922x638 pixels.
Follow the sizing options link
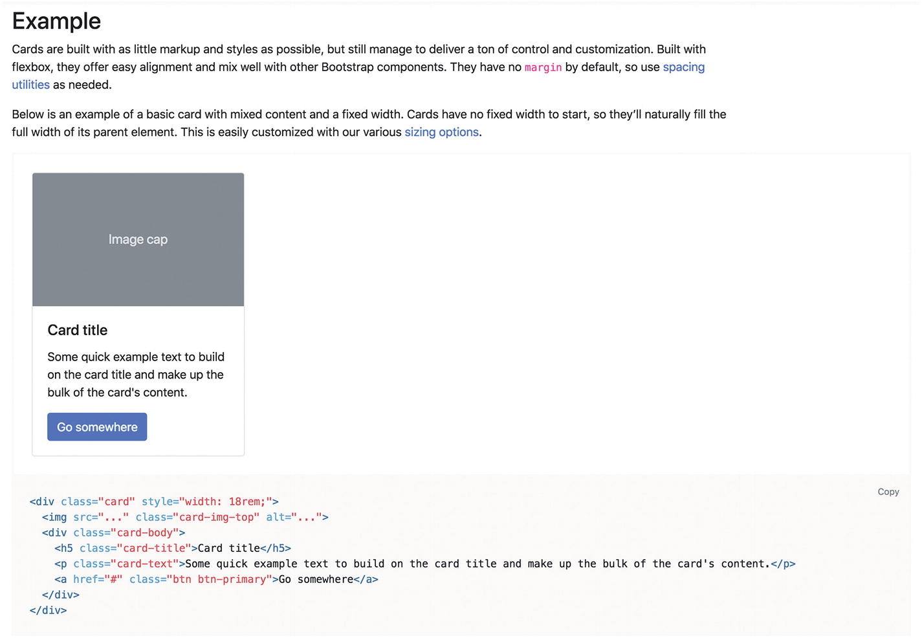[x=442, y=132]
